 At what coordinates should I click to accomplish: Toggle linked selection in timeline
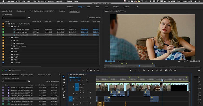79,80
